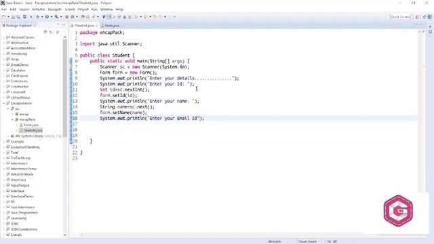Click Package Explorer scroll up arrow
This screenshot has height=244, width=434.
pyautogui.click(x=65, y=37)
